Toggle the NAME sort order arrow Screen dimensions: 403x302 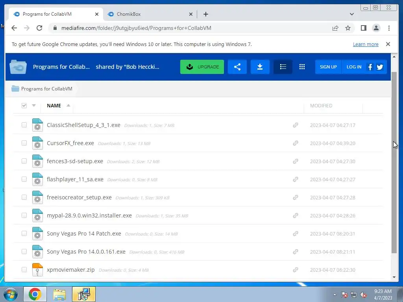(68, 105)
